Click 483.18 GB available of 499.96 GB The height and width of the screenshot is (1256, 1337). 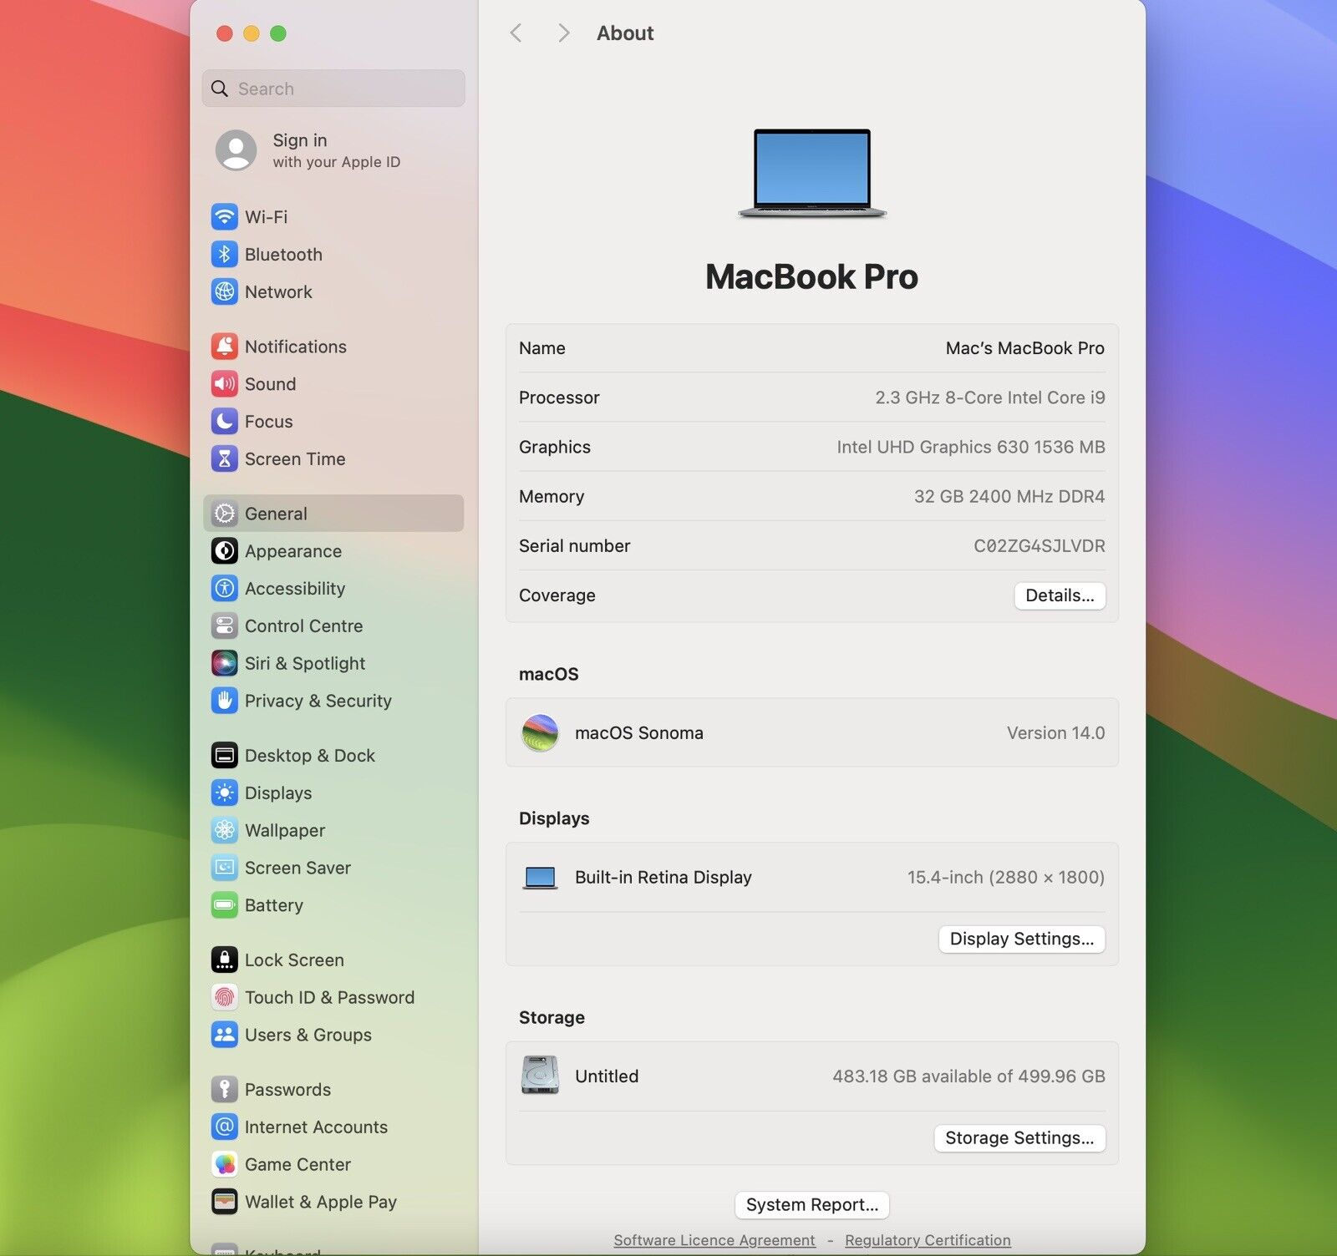pyautogui.click(x=968, y=1076)
